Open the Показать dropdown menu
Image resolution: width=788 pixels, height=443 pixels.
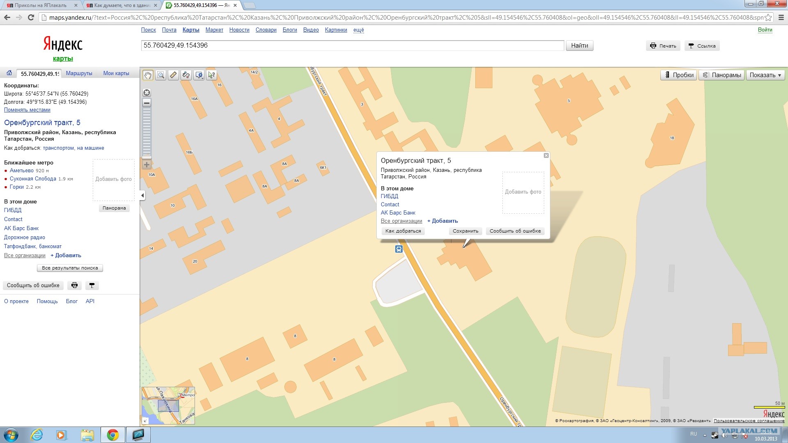(765, 75)
